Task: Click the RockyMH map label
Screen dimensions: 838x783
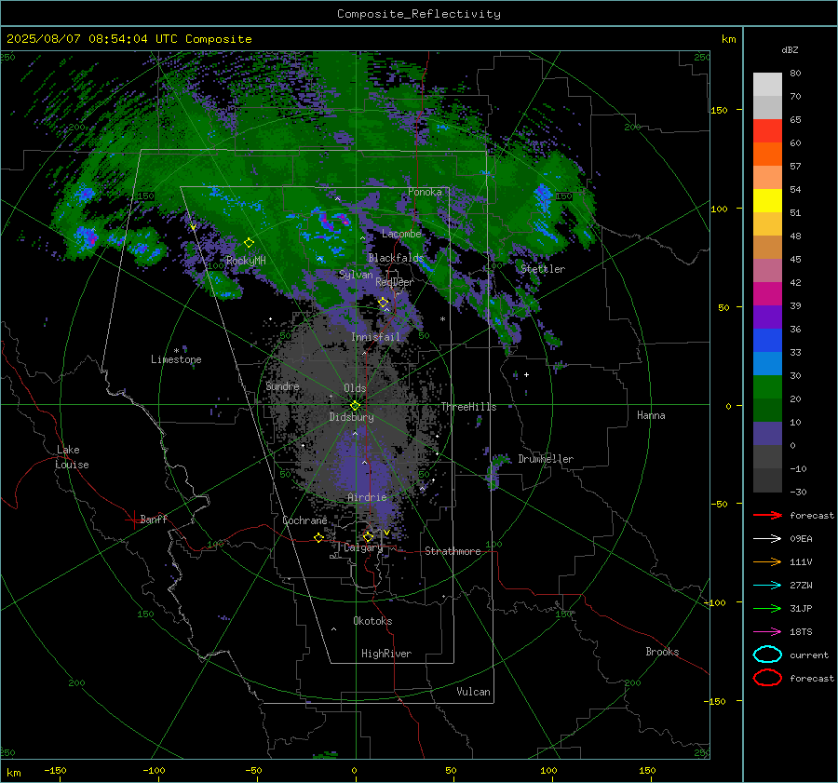Action: tap(246, 261)
